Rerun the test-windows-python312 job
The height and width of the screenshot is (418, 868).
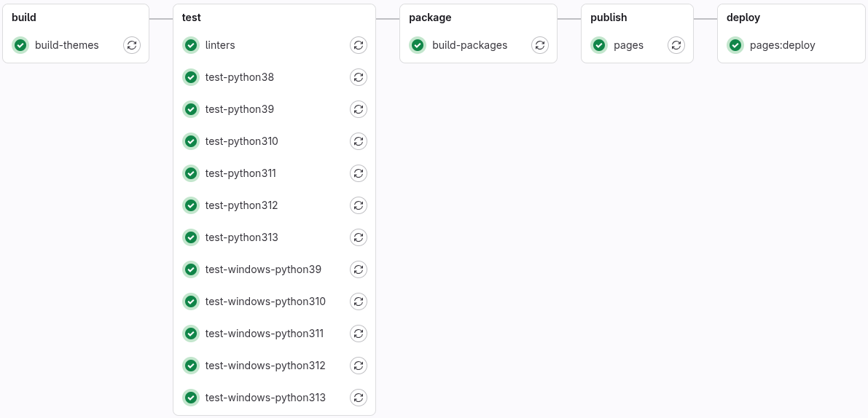tap(359, 366)
